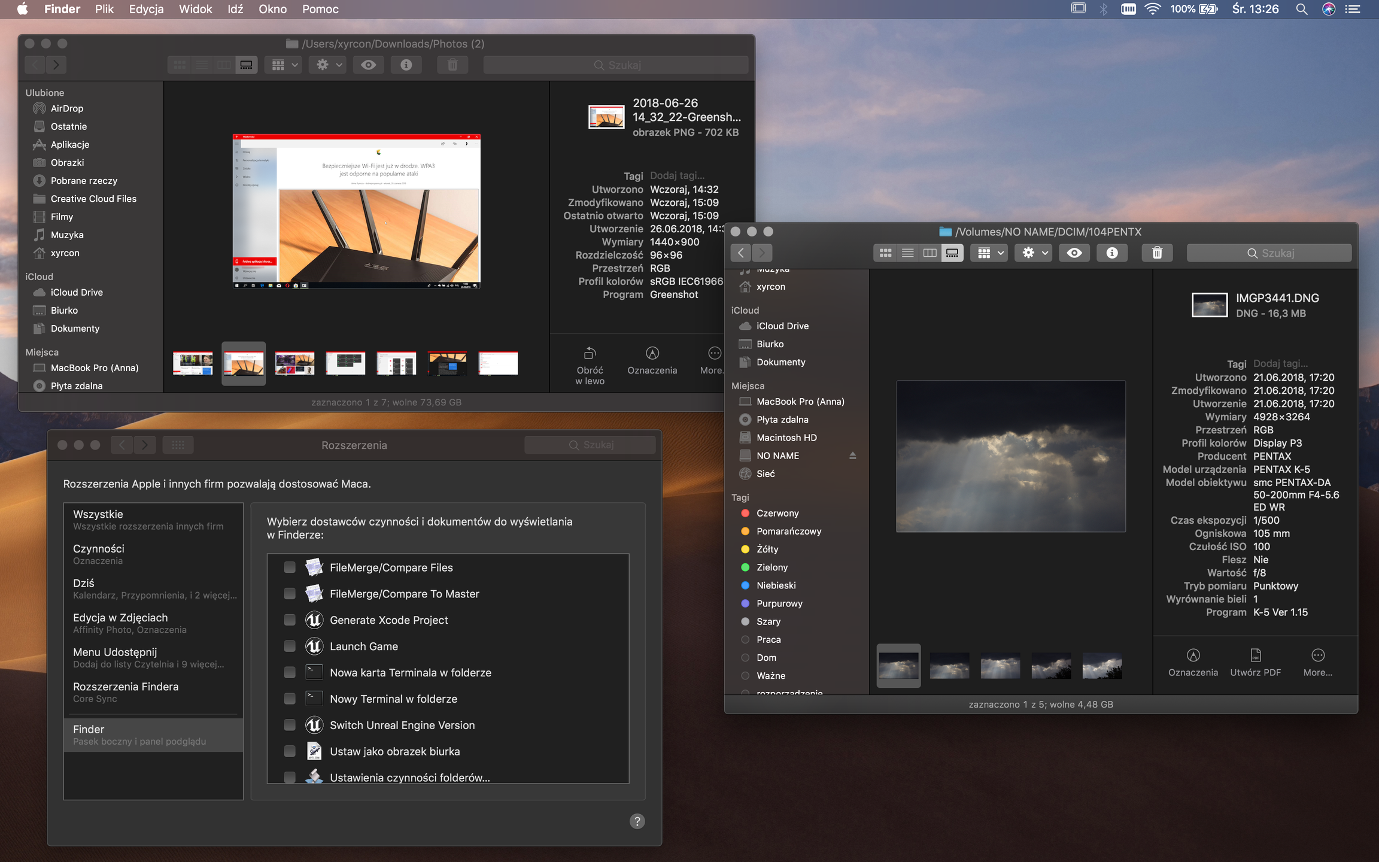Eject the NO NAME volume

point(852,456)
